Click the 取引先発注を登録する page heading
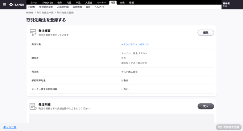243x131 pixels. click(x=46, y=20)
